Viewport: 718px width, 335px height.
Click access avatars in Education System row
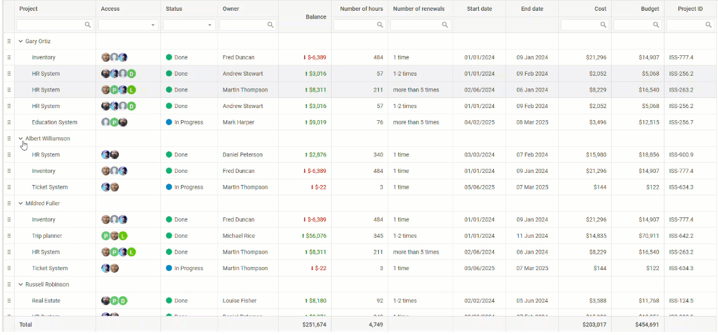[x=114, y=122]
